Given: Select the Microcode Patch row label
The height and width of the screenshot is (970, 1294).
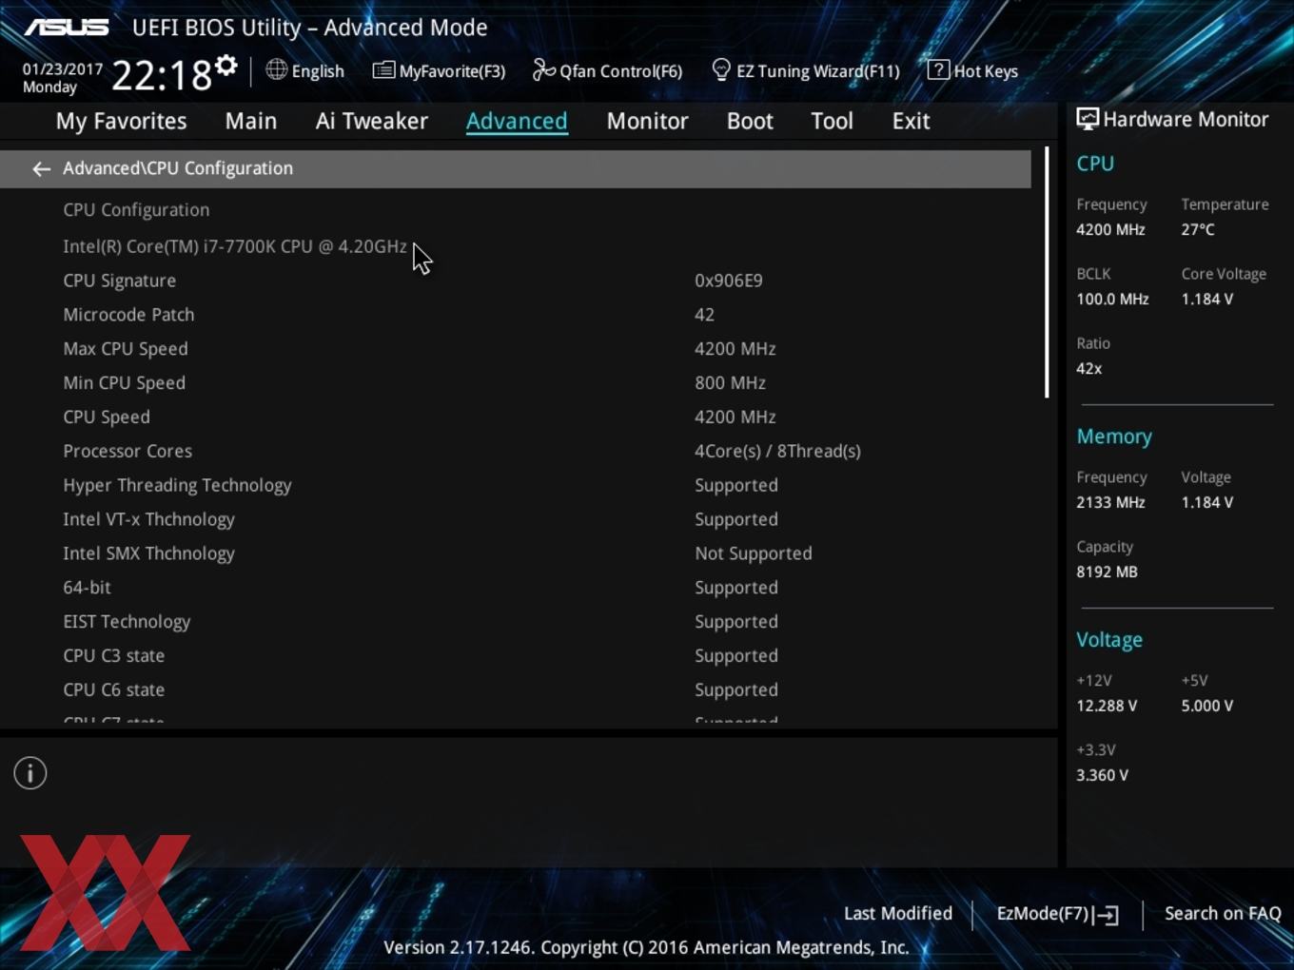Looking at the screenshot, I should (x=128, y=315).
